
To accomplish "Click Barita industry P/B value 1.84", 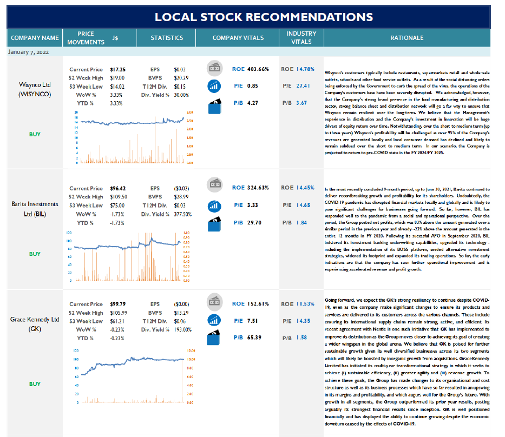I will [301, 223].
